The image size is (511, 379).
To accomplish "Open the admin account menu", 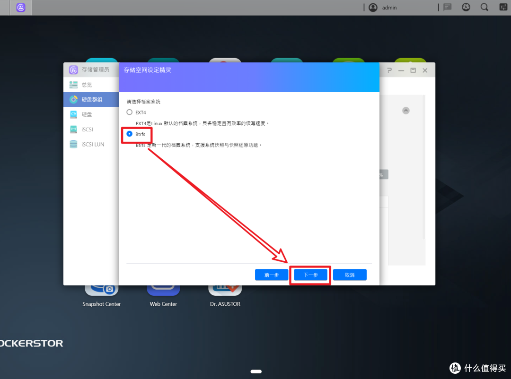I will click(383, 7).
